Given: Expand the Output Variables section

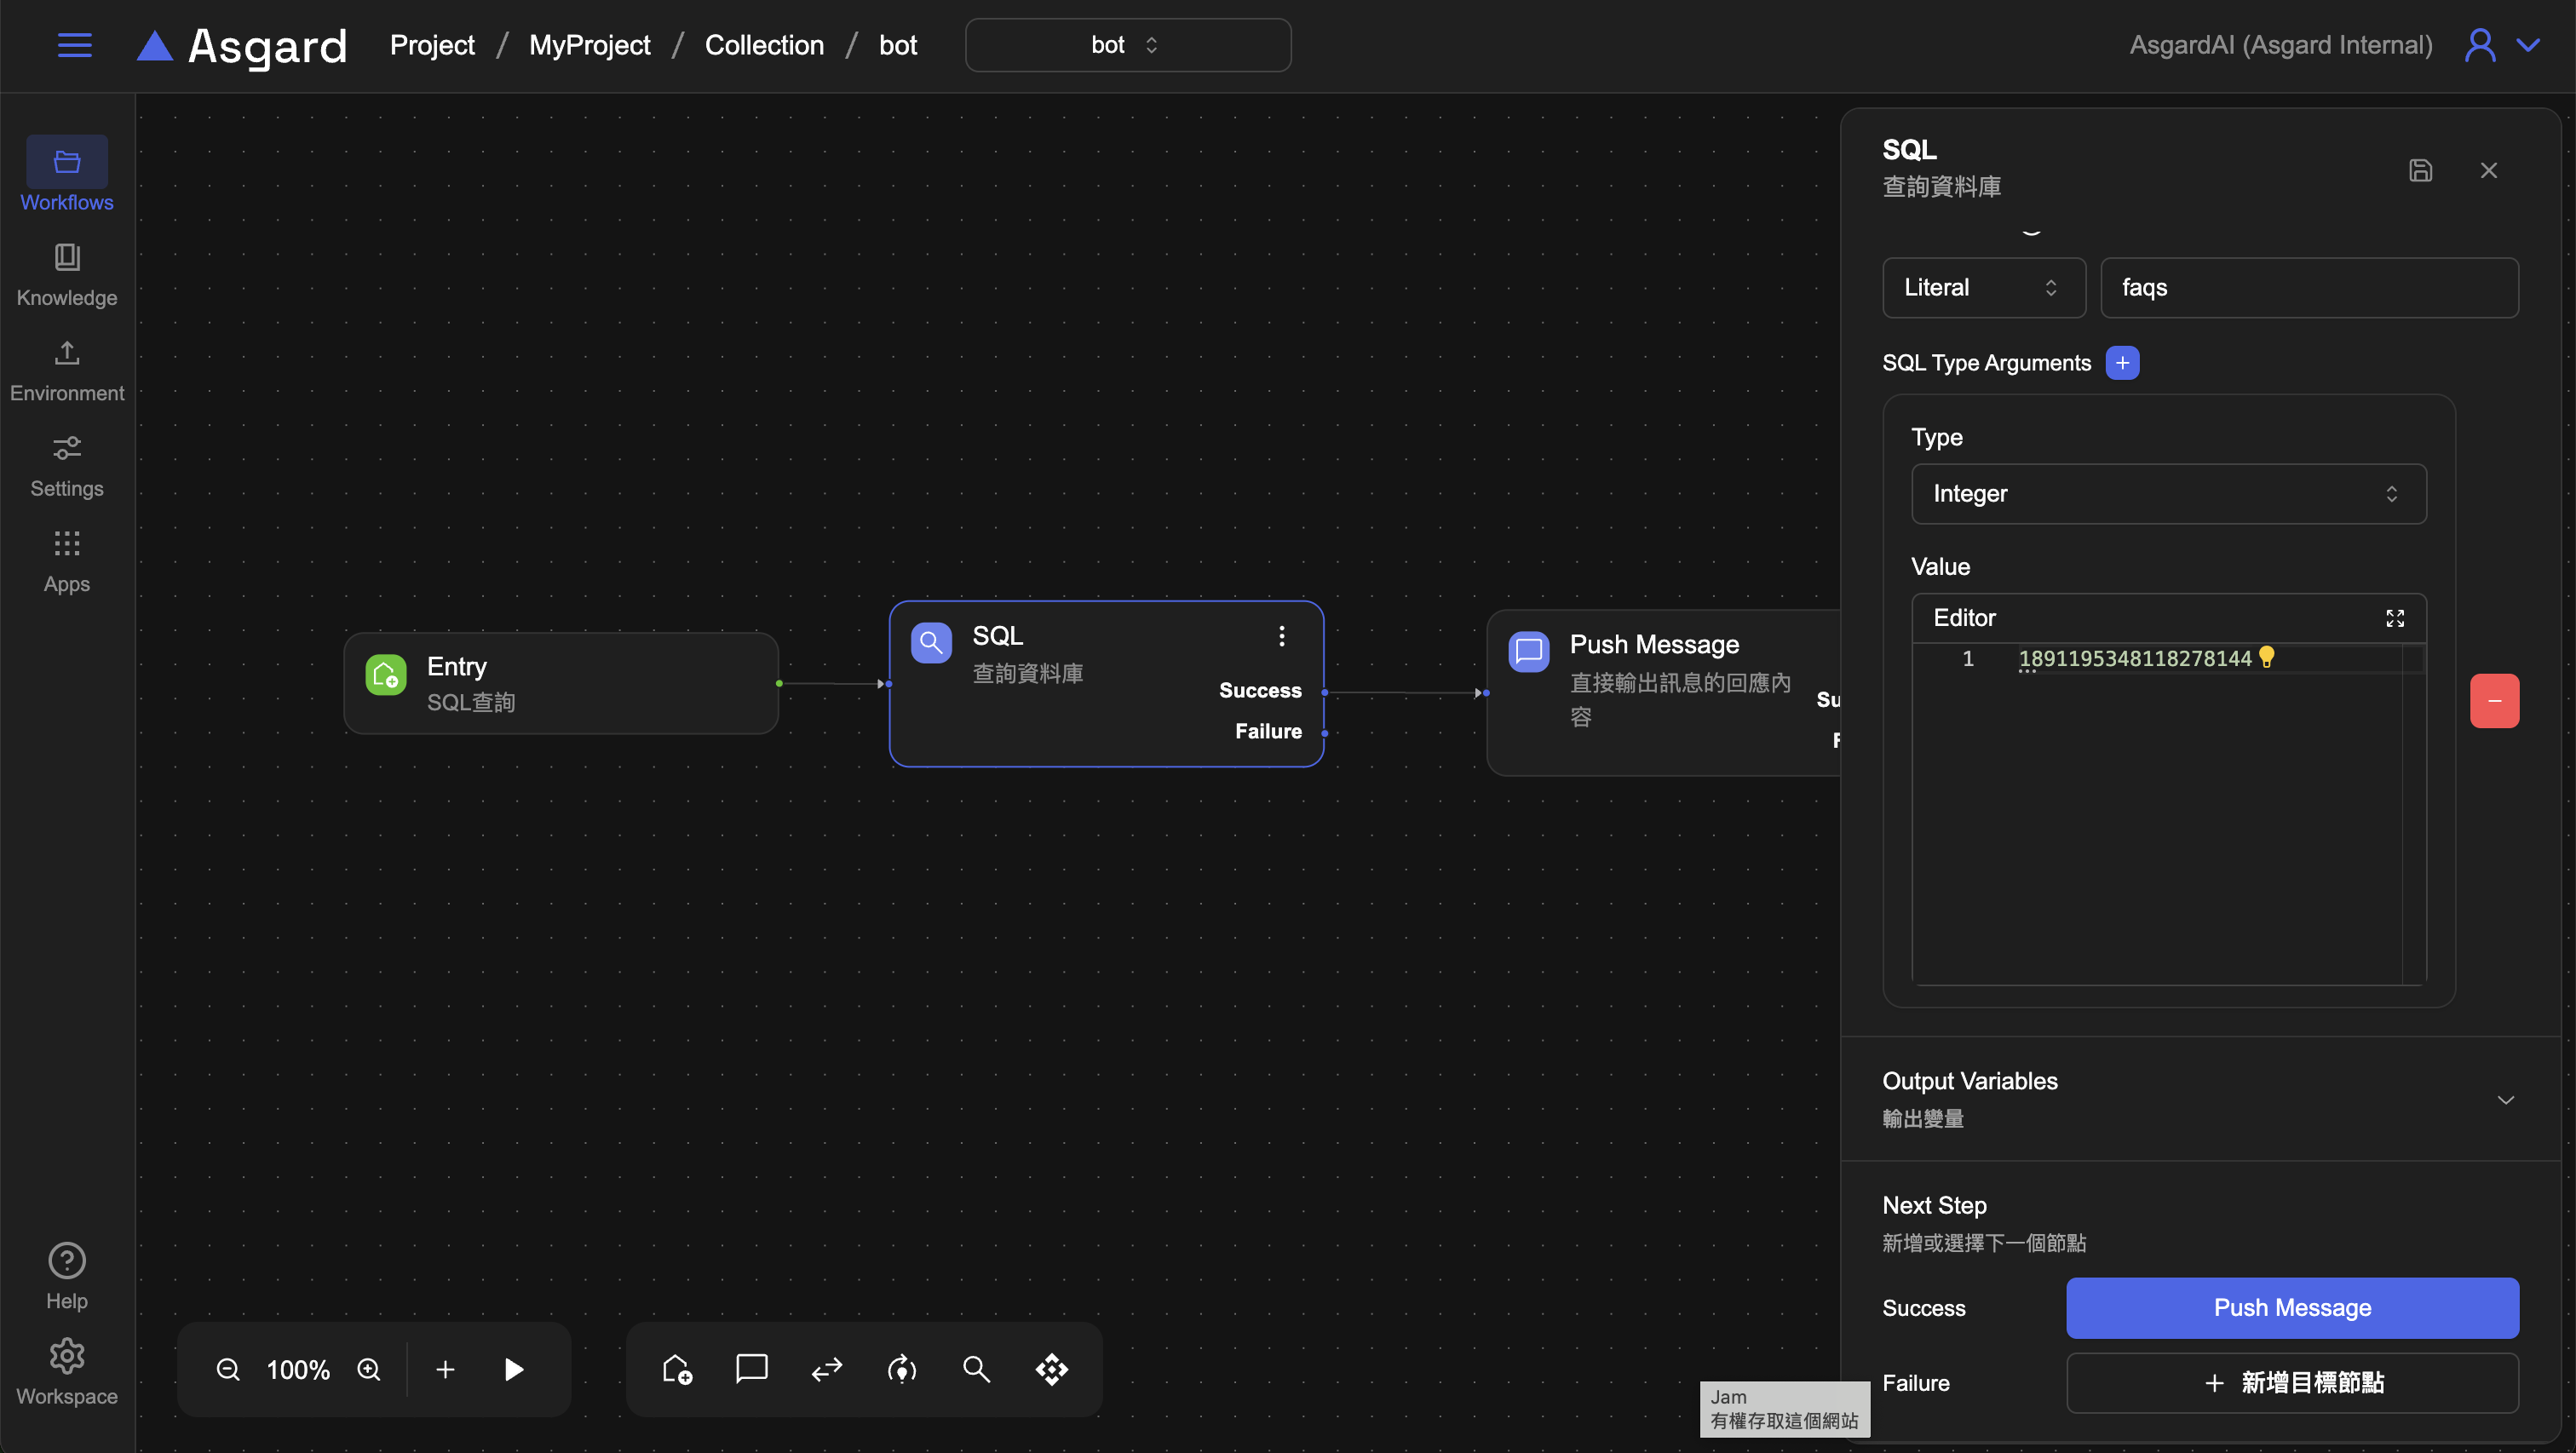Looking at the screenshot, I should click(2505, 1099).
